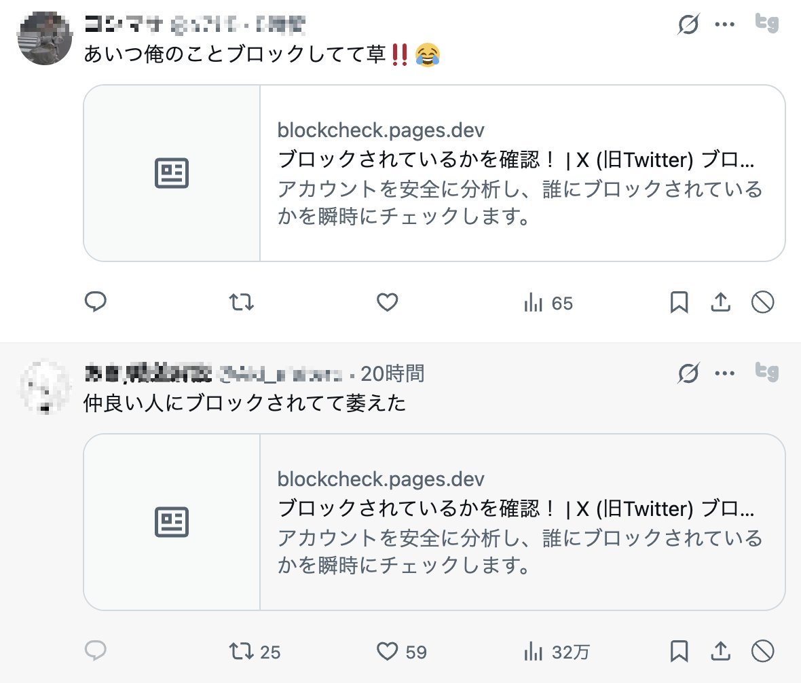This screenshot has height=683, width=801.
Task: Open more options menu on second post
Action: (725, 373)
